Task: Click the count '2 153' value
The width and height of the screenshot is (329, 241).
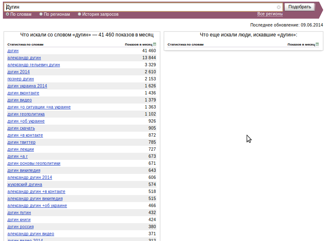Action: 150,79
